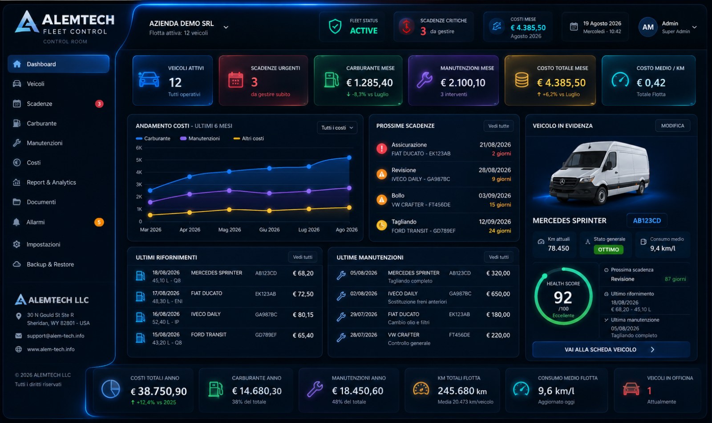The width and height of the screenshot is (712, 423).
Task: Click the calendar icon beside the date
Action: tap(574, 27)
